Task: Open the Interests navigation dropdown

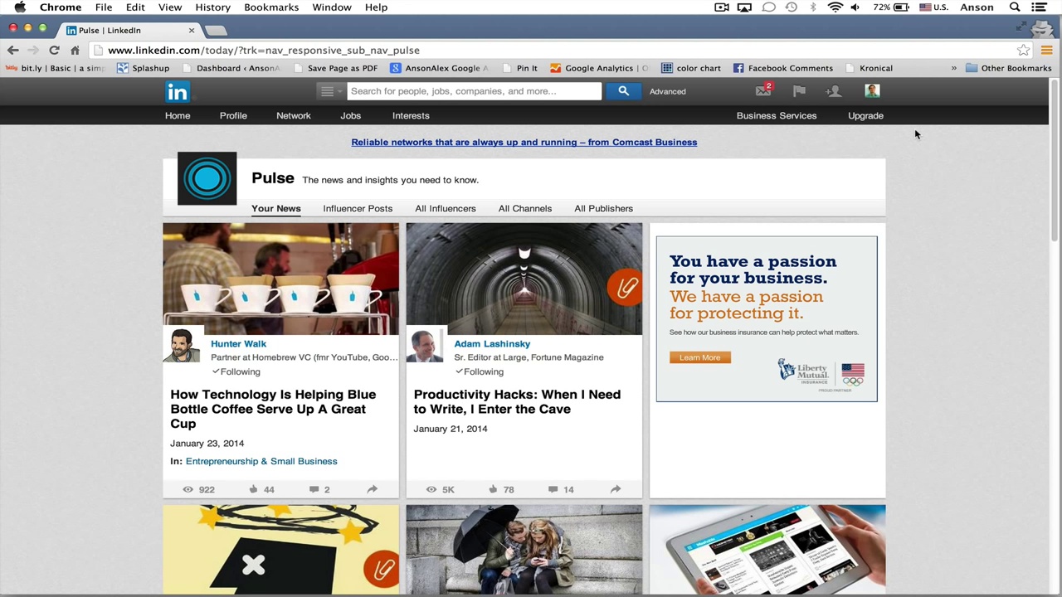Action: tap(411, 116)
